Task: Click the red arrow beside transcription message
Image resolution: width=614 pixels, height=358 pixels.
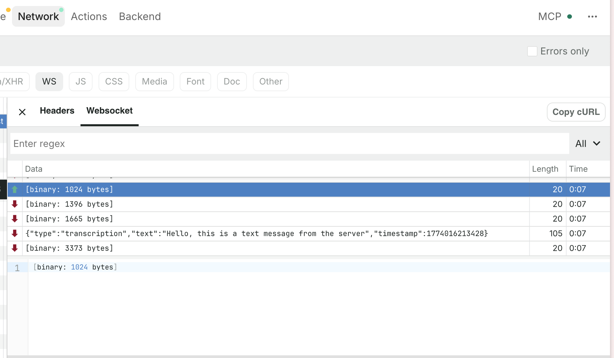Action: click(x=15, y=233)
